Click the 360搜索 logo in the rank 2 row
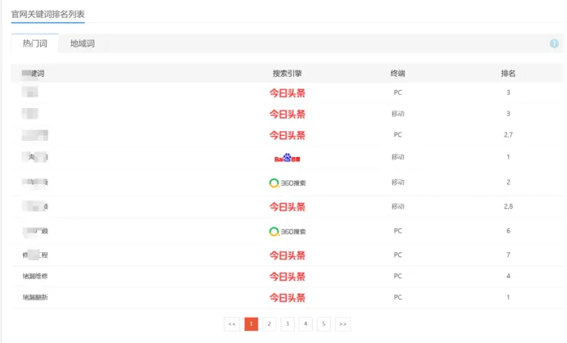Image resolution: width=567 pixels, height=343 pixels. click(287, 183)
